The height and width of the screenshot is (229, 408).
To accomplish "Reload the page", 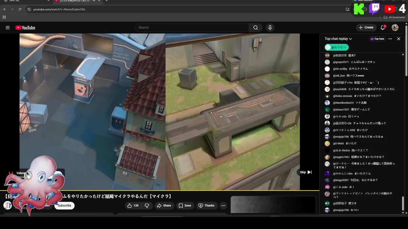I will [20, 9].
